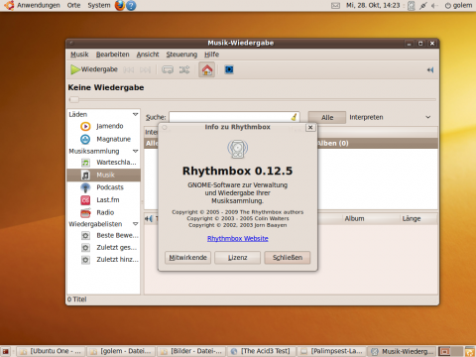
Task: Skip to the previous track
Action: pyautogui.click(x=129, y=69)
